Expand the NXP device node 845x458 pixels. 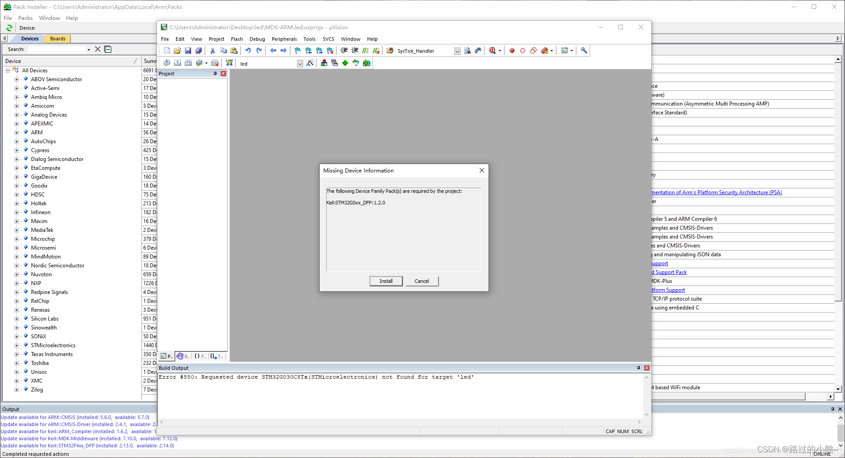(17, 283)
